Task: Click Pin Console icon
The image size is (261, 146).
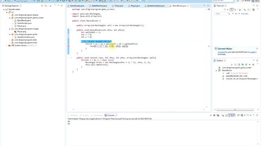Action: coord(238,115)
